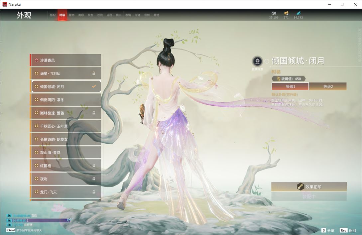Click the highlighted chat message reading 1
Viewport: 362px width, 235px height.
38,220
